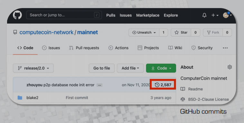Expand the commit message ellipsis
Screen dimensions: 244x123
coord(99,85)
